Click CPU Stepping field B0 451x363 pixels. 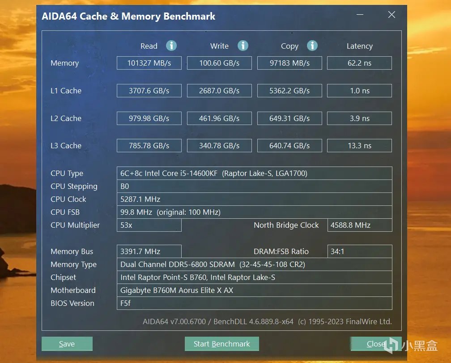pyautogui.click(x=255, y=186)
